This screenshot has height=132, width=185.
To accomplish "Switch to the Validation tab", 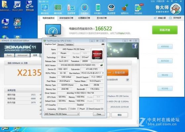I will click(69, 45).
